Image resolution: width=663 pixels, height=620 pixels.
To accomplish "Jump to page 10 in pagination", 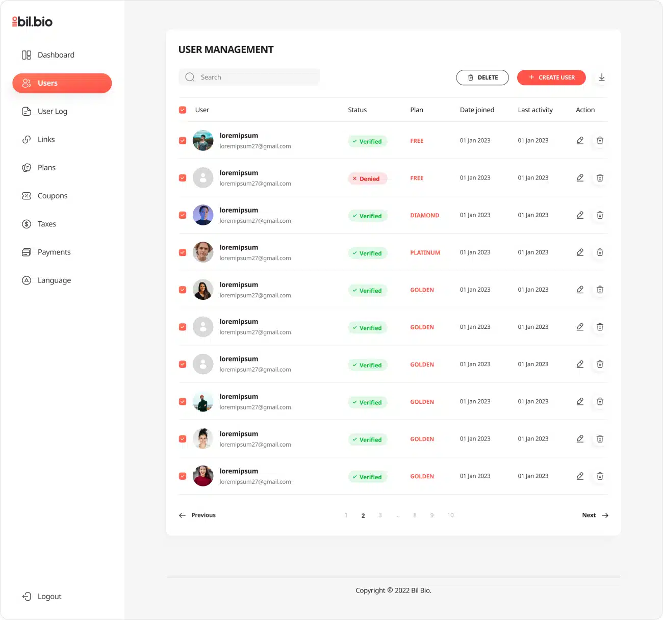I will [x=450, y=515].
